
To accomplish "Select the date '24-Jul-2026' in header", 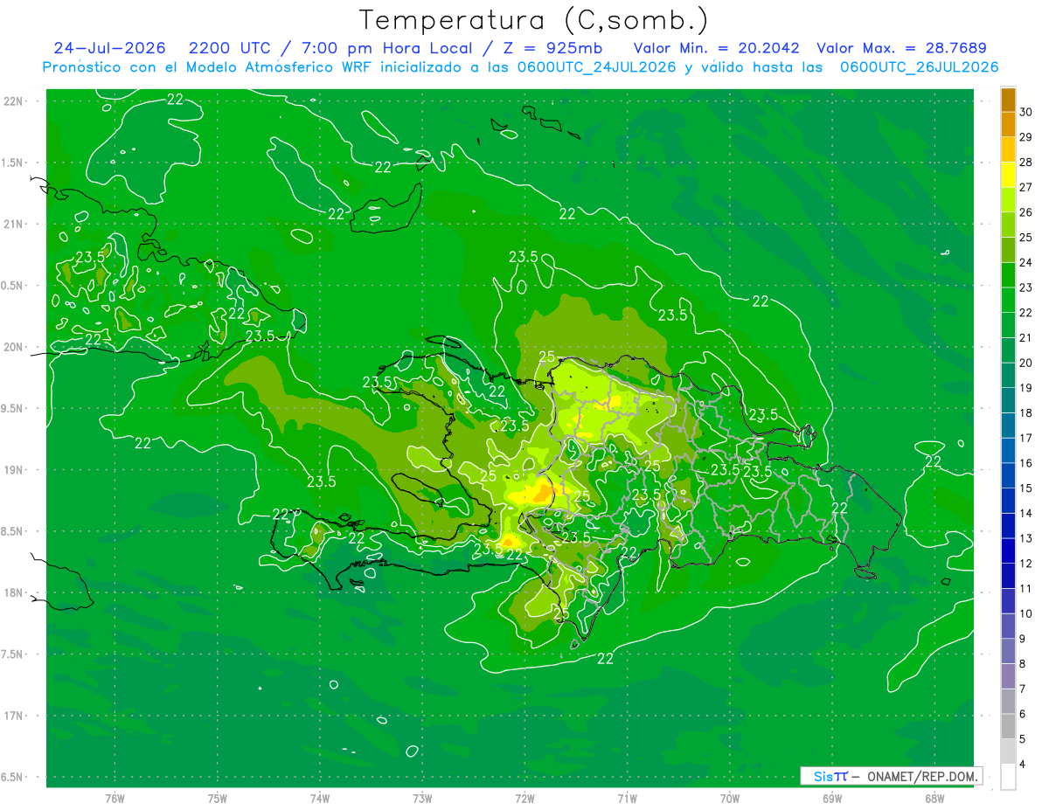I will (109, 48).
